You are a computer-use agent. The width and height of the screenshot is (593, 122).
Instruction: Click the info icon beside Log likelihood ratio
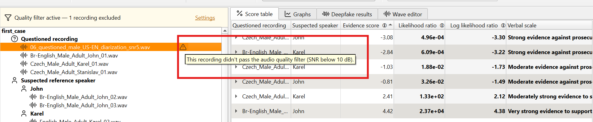pos(503,26)
